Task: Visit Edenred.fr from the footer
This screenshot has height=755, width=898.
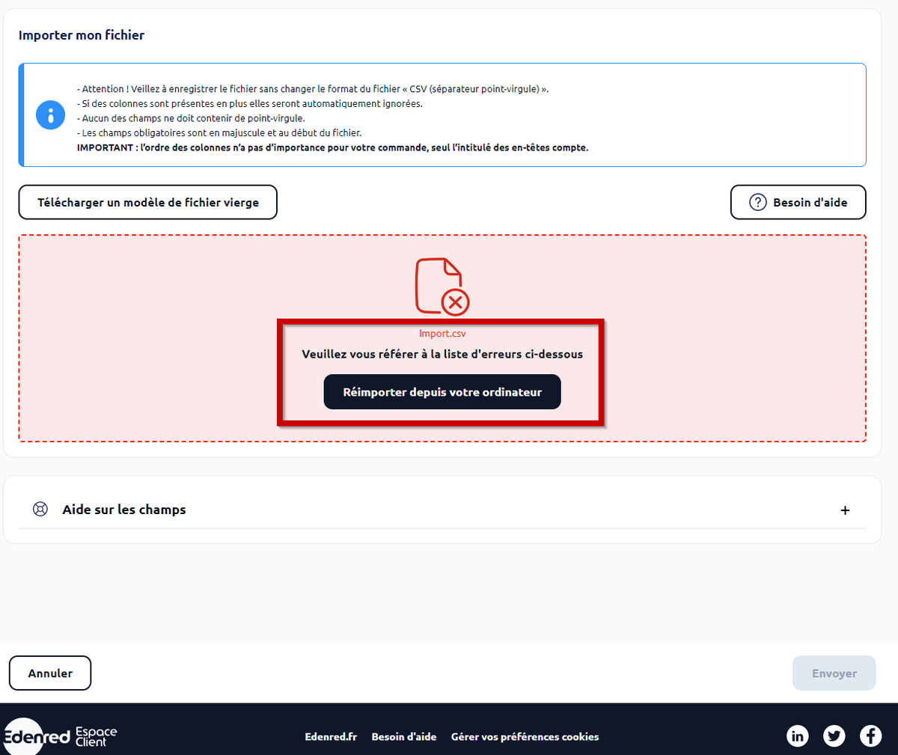Action: click(331, 736)
